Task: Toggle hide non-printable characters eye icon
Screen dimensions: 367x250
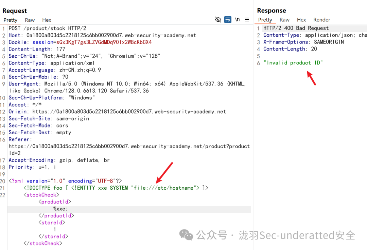Action: click(218, 20)
